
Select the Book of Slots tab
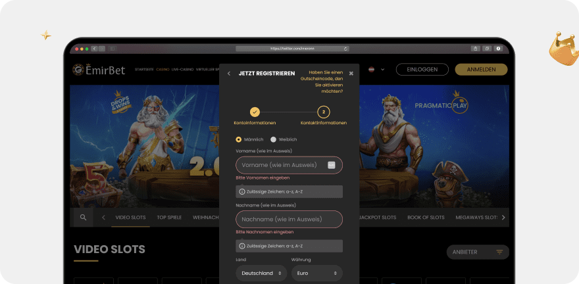(x=426, y=218)
